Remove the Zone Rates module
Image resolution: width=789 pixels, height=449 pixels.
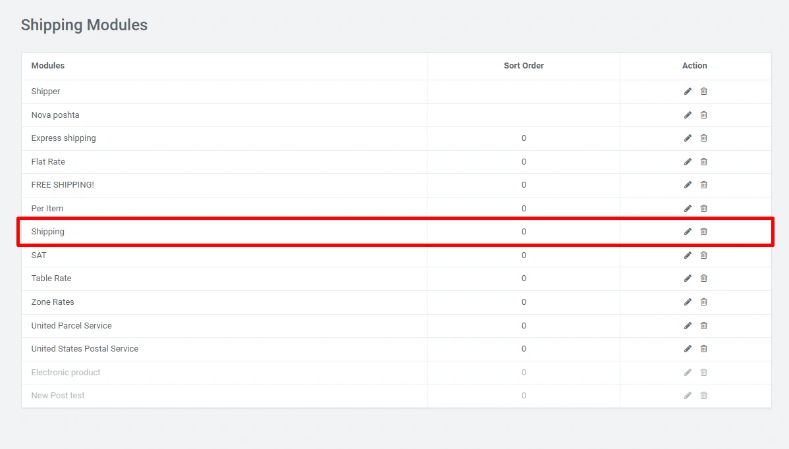click(703, 302)
